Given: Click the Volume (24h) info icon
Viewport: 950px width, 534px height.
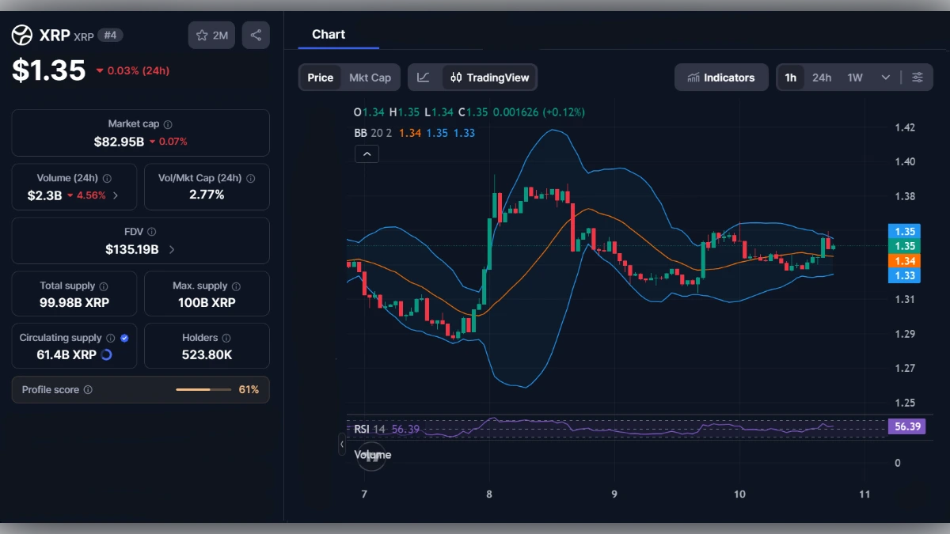Looking at the screenshot, I should tap(108, 178).
